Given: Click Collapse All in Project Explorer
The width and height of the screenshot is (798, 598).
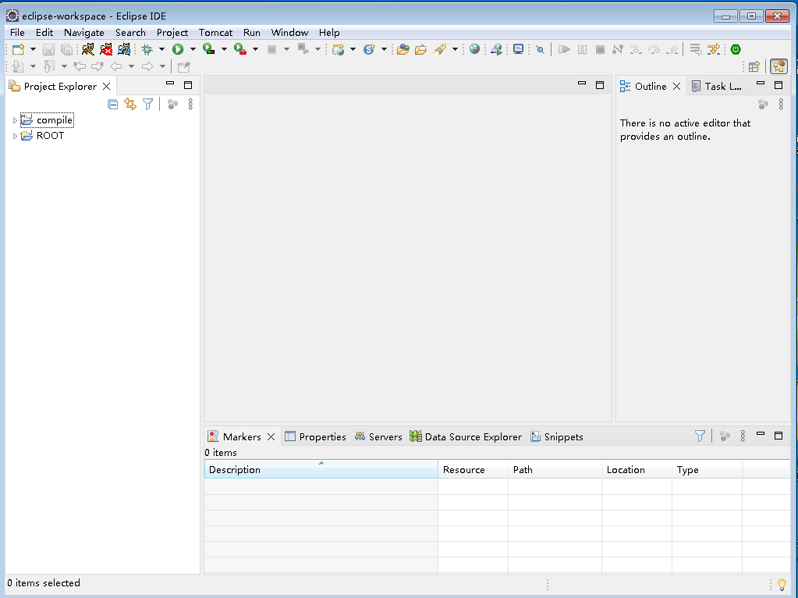Looking at the screenshot, I should tap(113, 105).
